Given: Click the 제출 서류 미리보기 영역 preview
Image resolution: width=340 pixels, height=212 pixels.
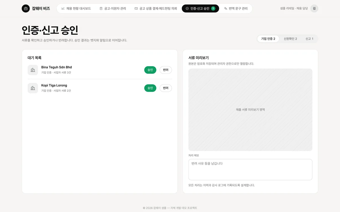Looking at the screenshot, I should [x=250, y=110].
